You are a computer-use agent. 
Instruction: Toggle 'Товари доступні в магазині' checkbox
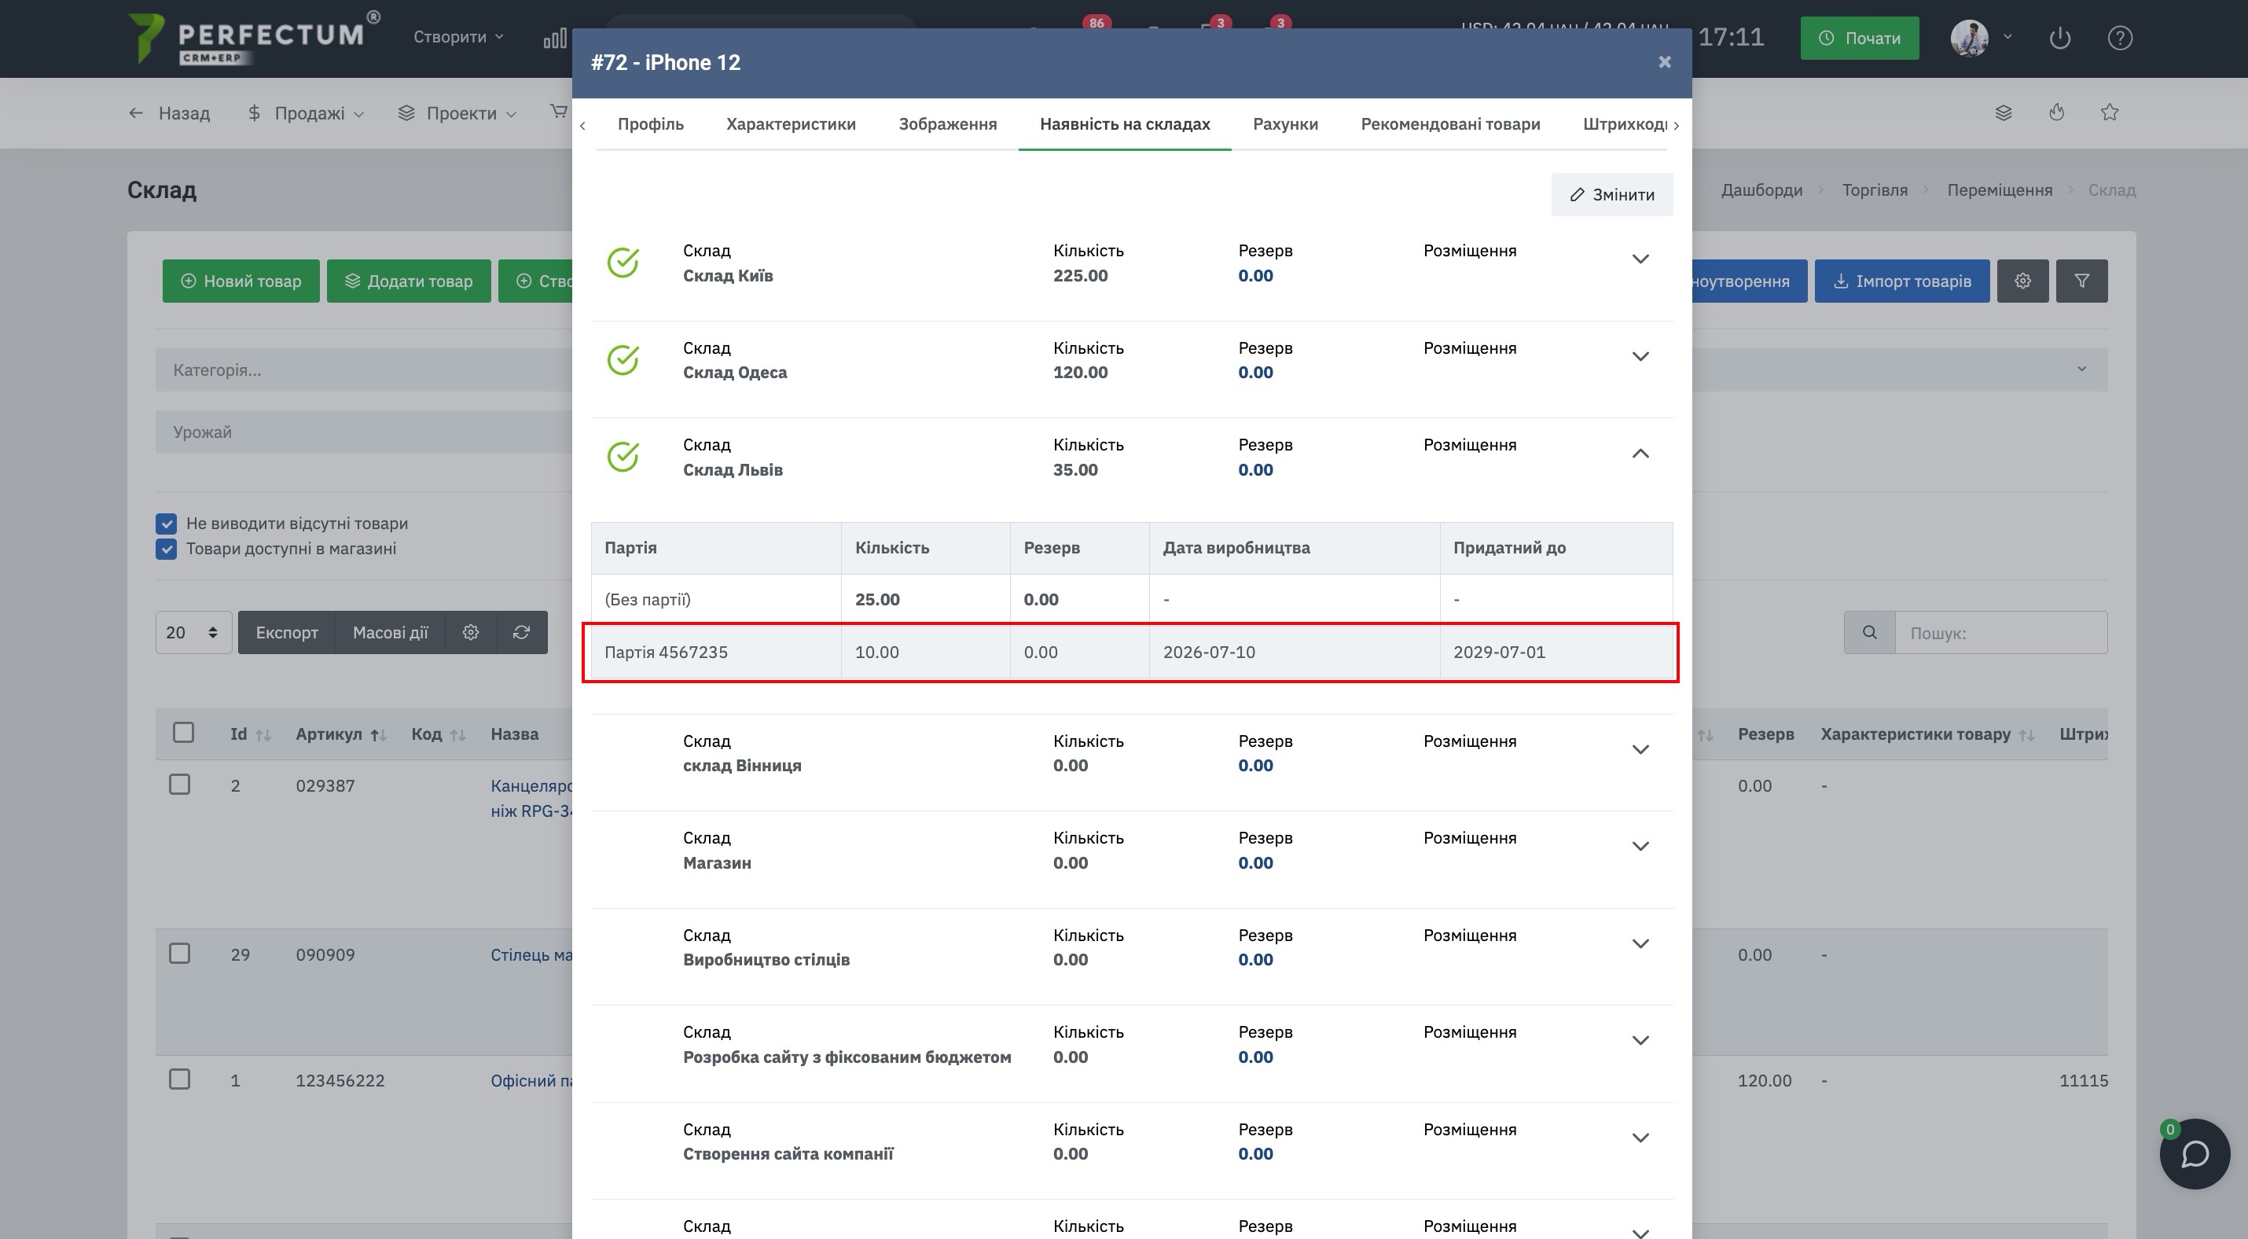pyautogui.click(x=166, y=549)
